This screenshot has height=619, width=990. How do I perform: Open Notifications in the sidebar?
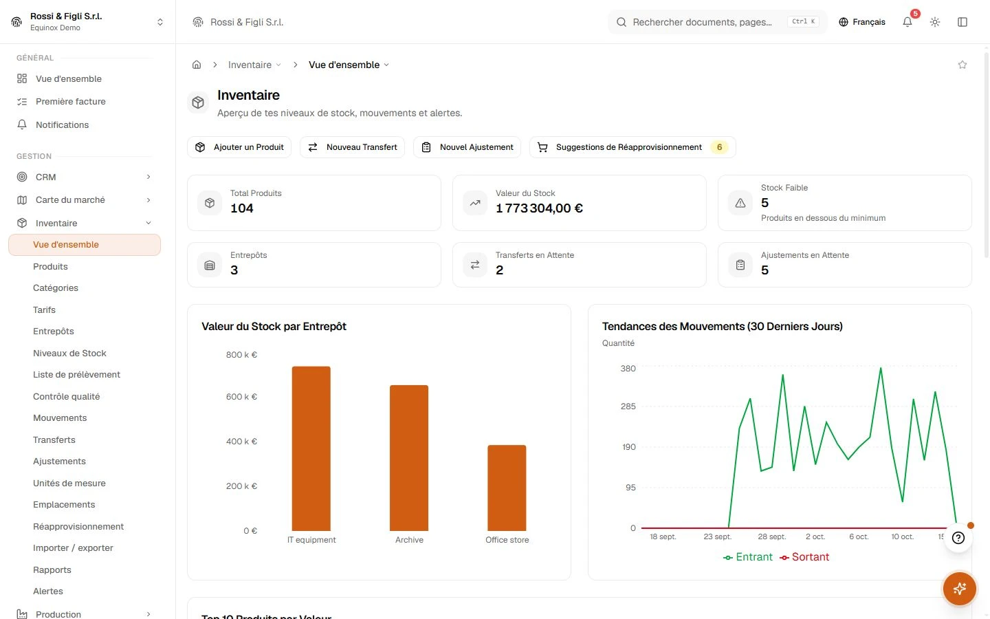click(85, 124)
